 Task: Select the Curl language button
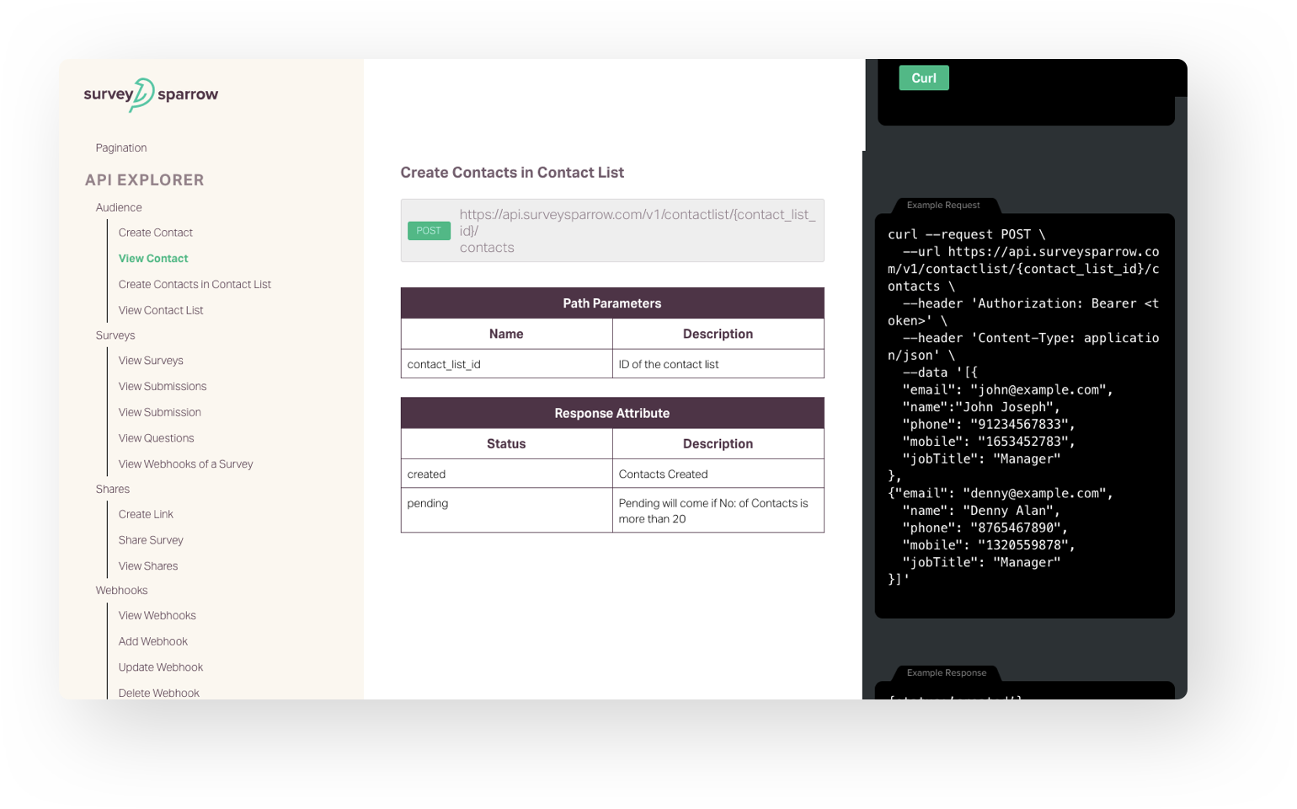(x=923, y=78)
